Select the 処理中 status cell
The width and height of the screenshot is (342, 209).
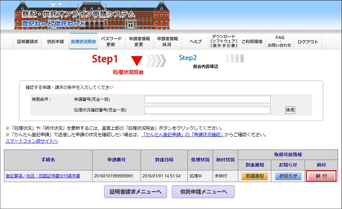(x=200, y=176)
